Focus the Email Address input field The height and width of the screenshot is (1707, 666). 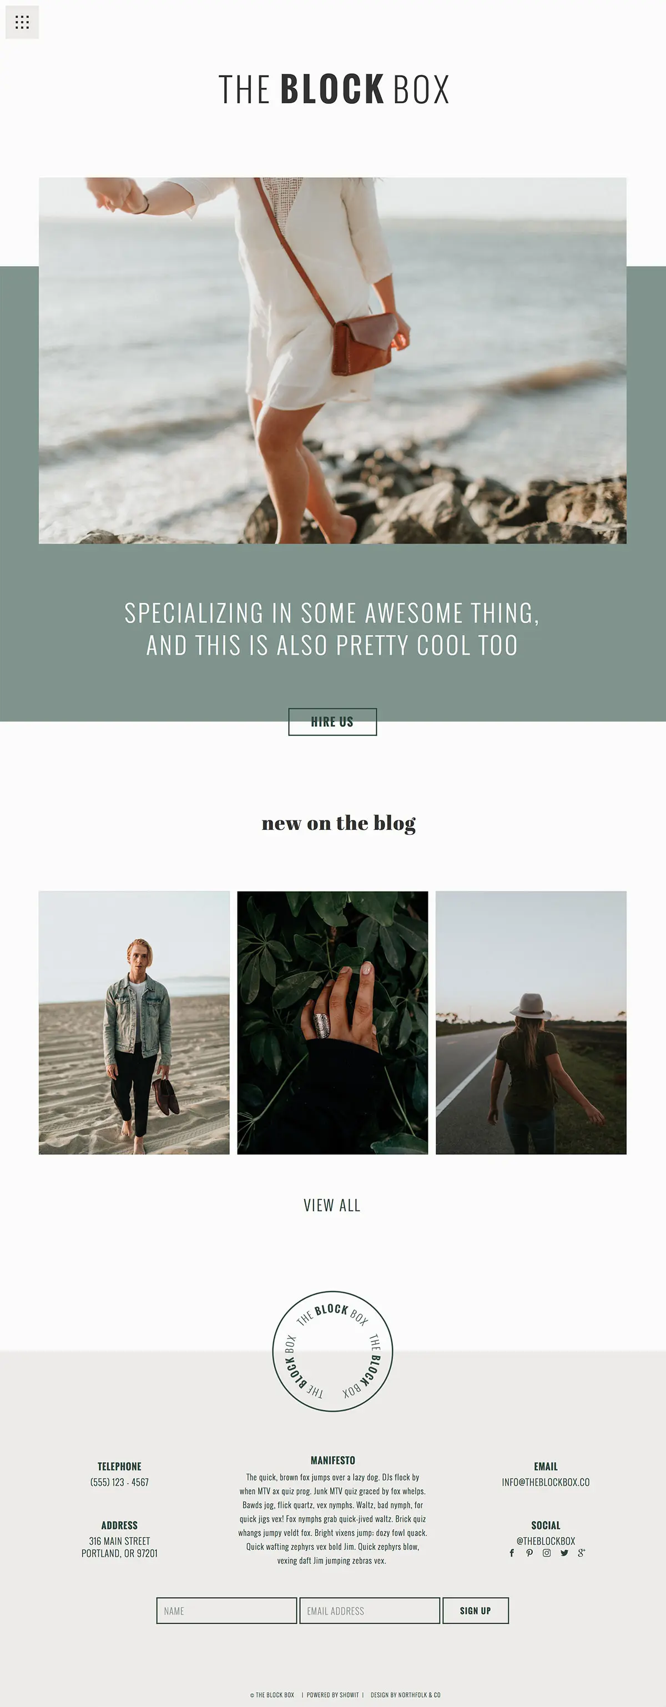[370, 1610]
